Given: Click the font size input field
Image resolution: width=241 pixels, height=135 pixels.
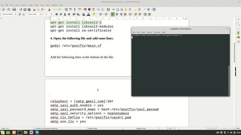Looking at the screenshot, I should [47, 14].
